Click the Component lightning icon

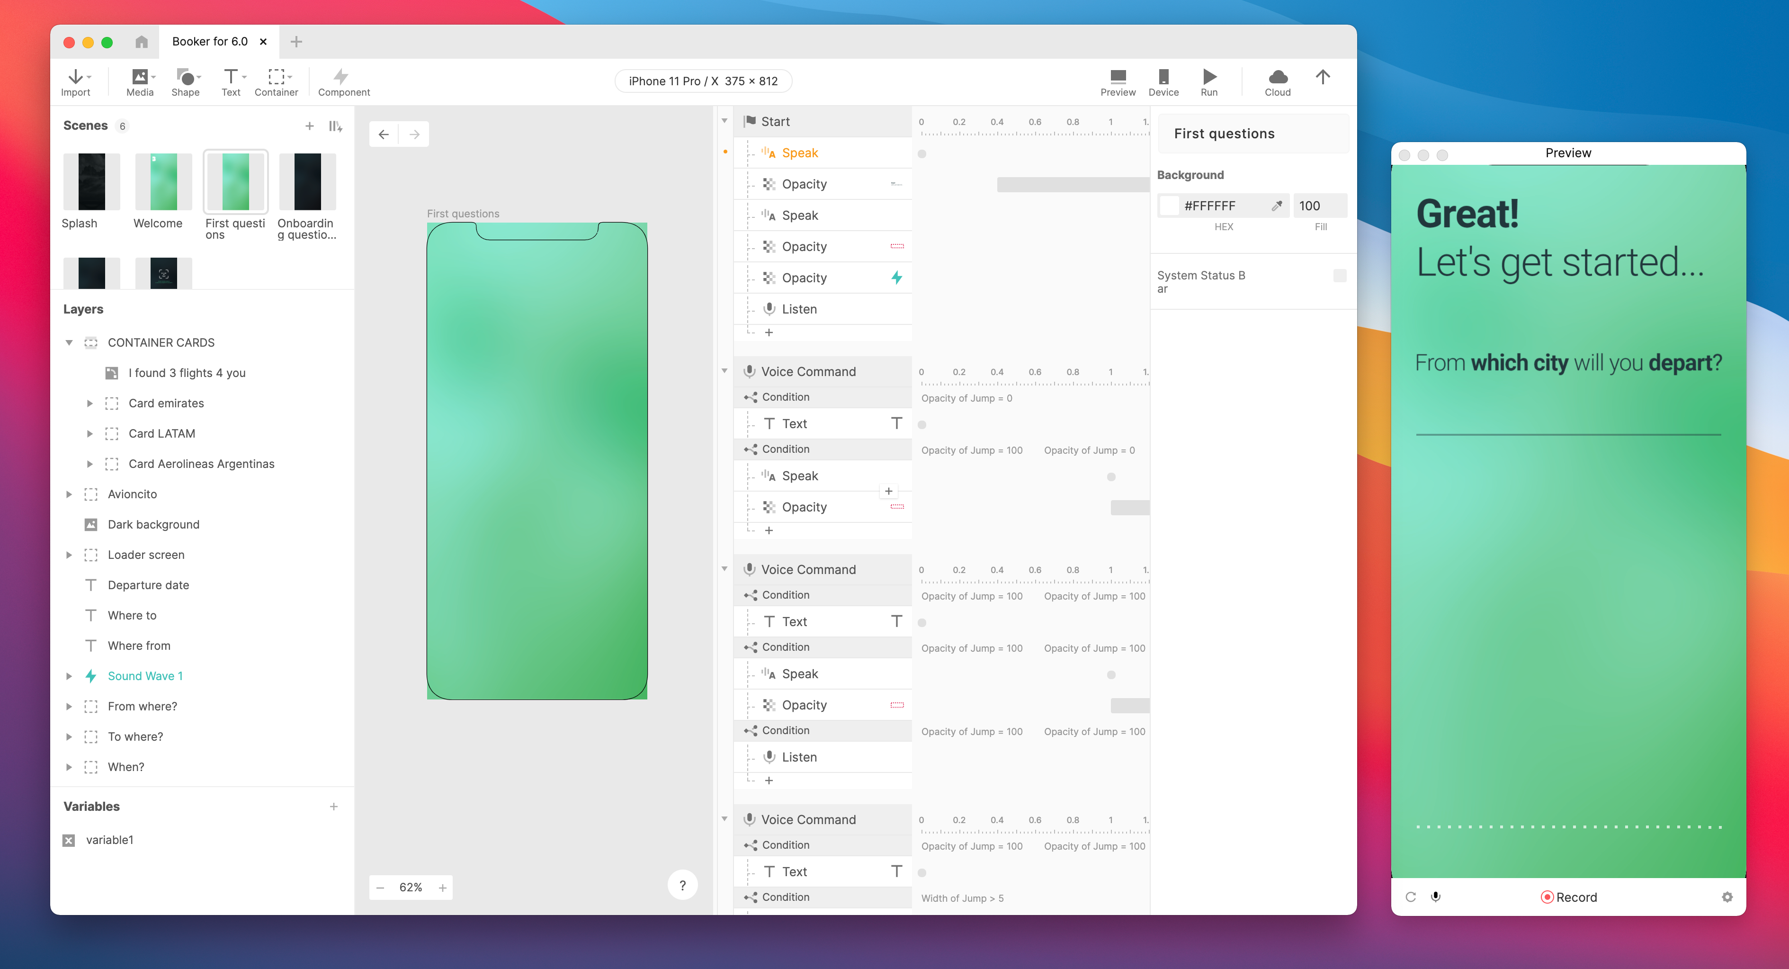click(x=340, y=77)
